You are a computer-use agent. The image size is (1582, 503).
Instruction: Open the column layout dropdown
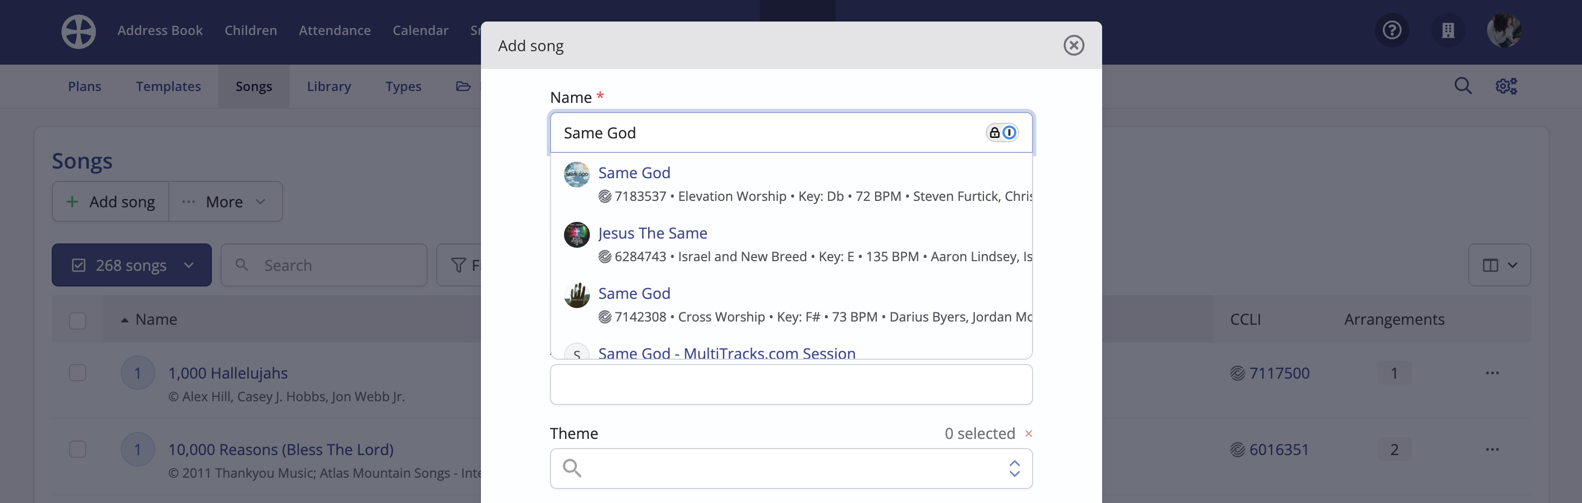1499,265
